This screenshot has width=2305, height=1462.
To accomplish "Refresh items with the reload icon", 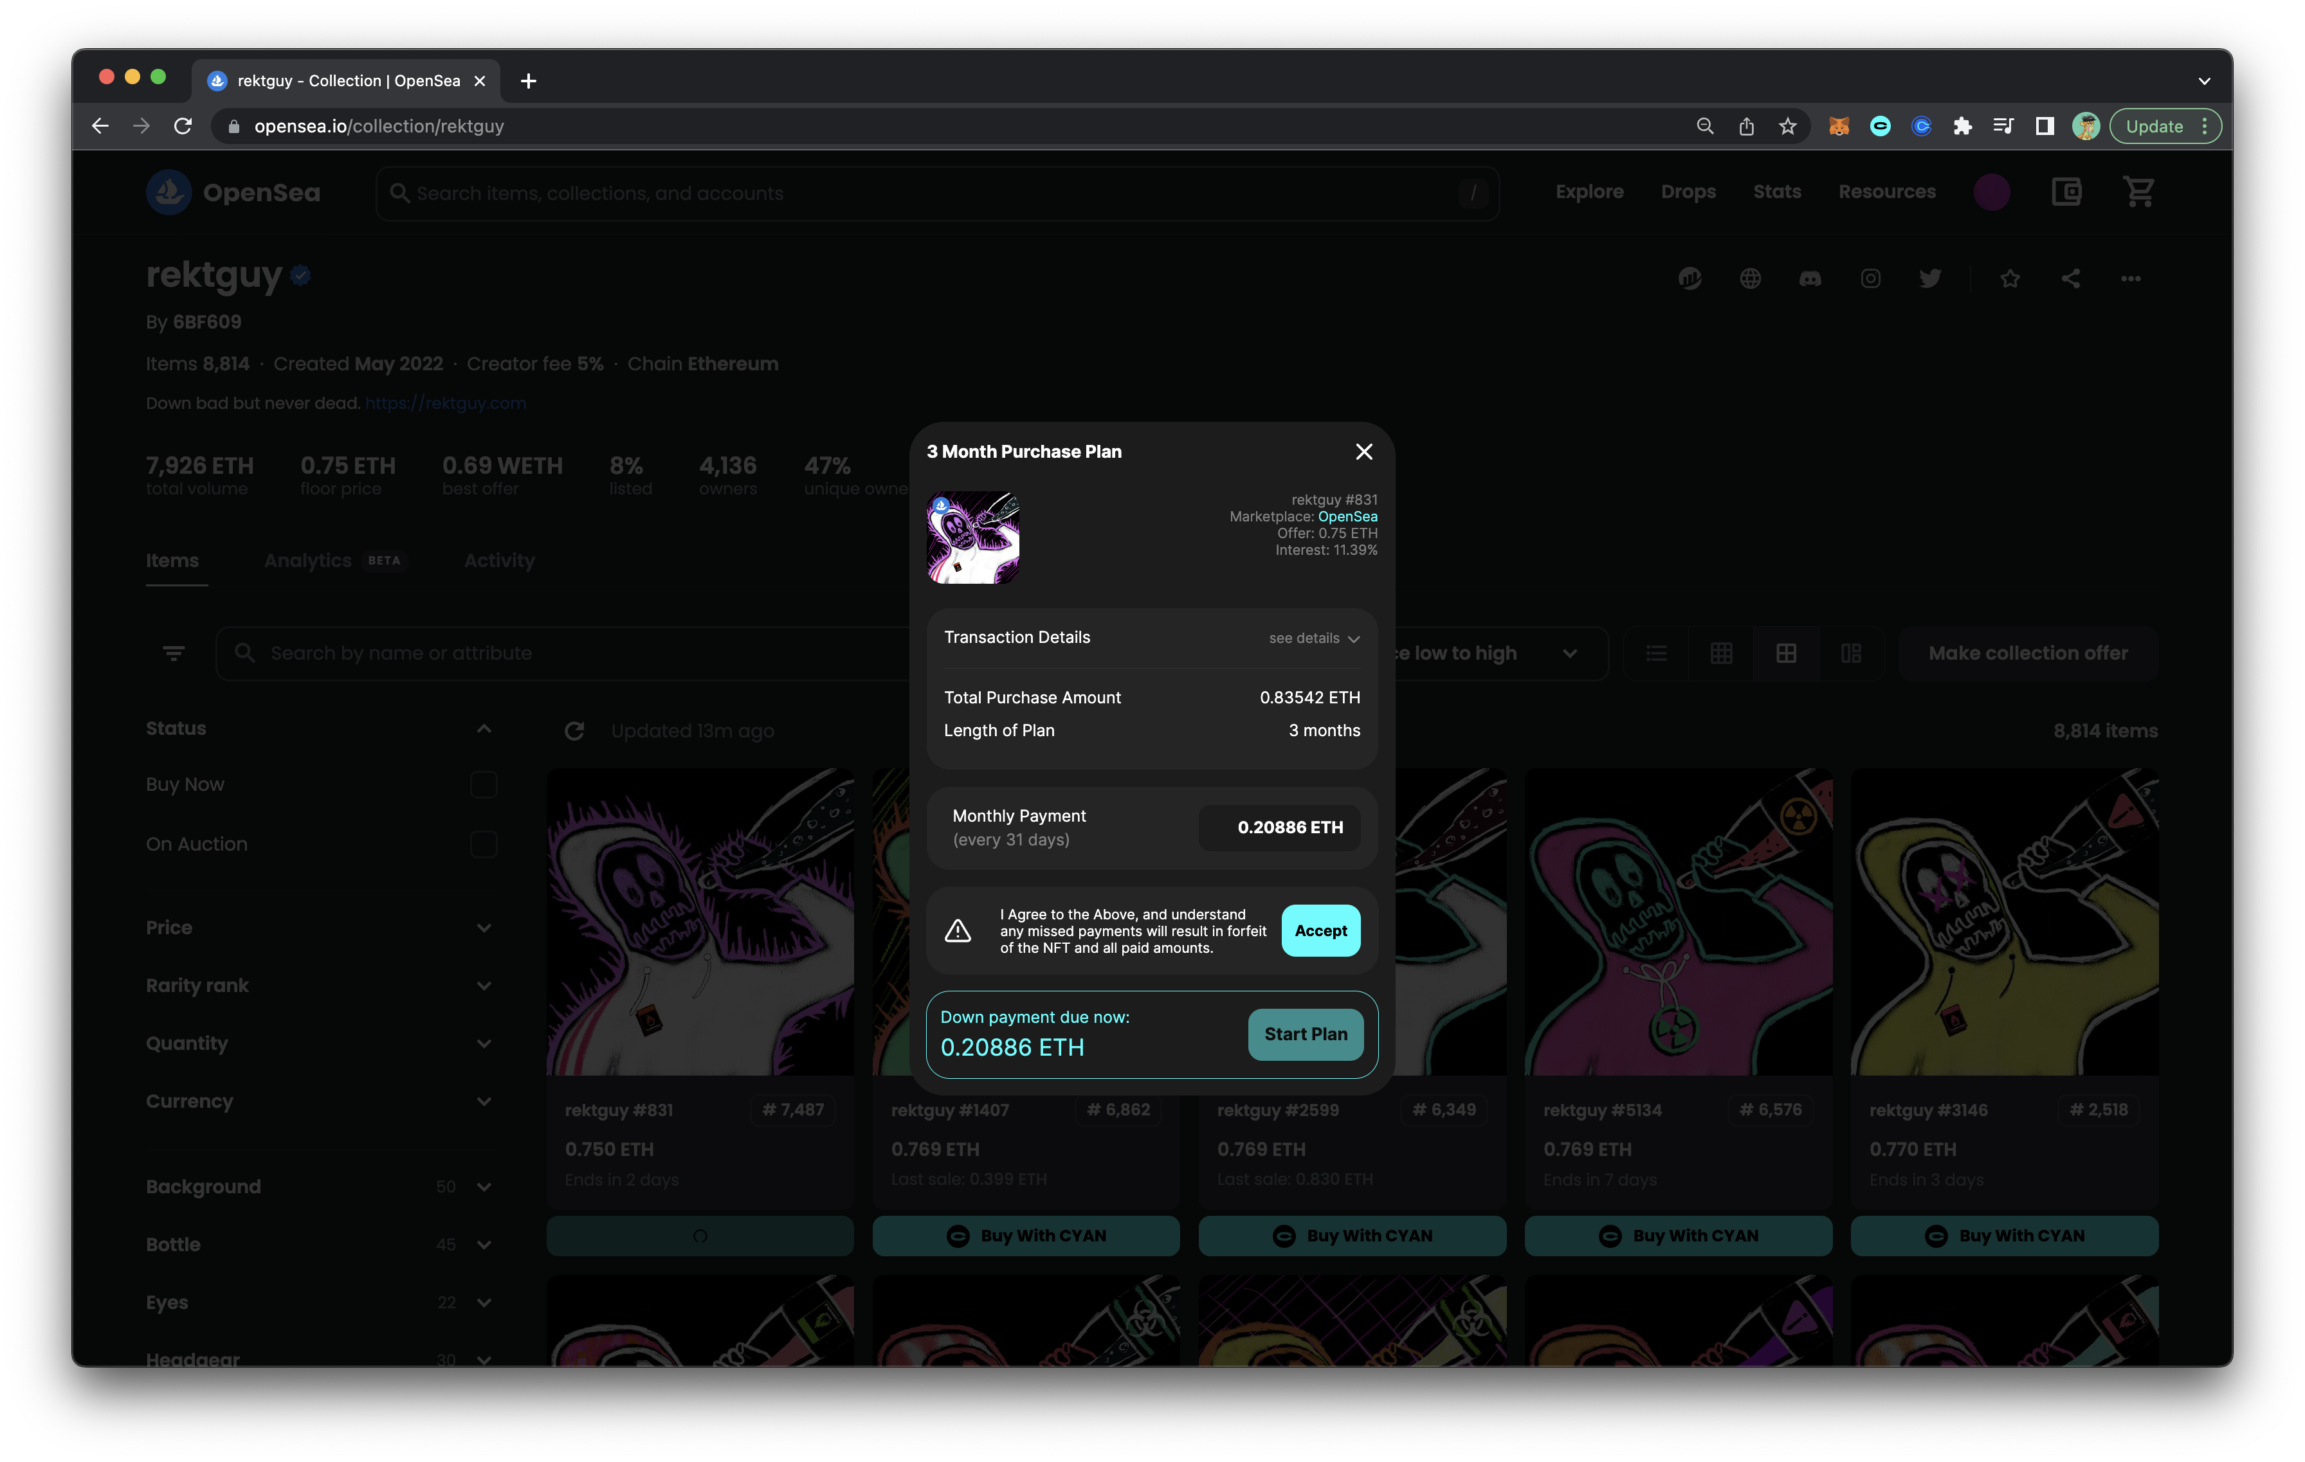I will (x=574, y=731).
